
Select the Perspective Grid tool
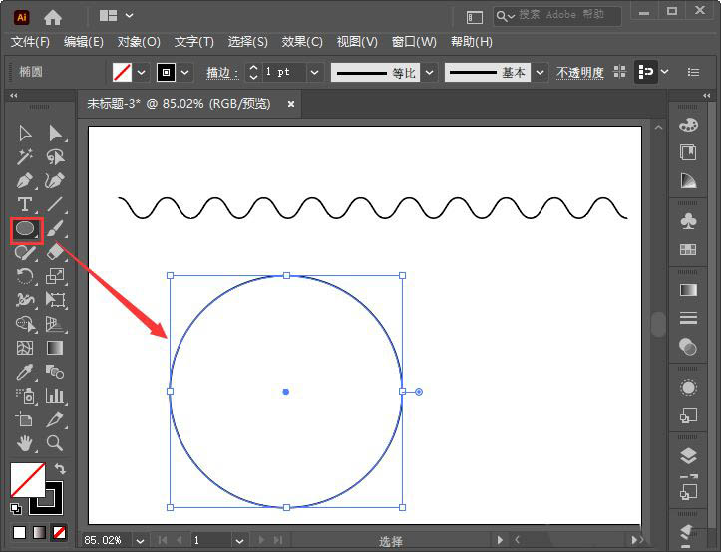coord(55,324)
